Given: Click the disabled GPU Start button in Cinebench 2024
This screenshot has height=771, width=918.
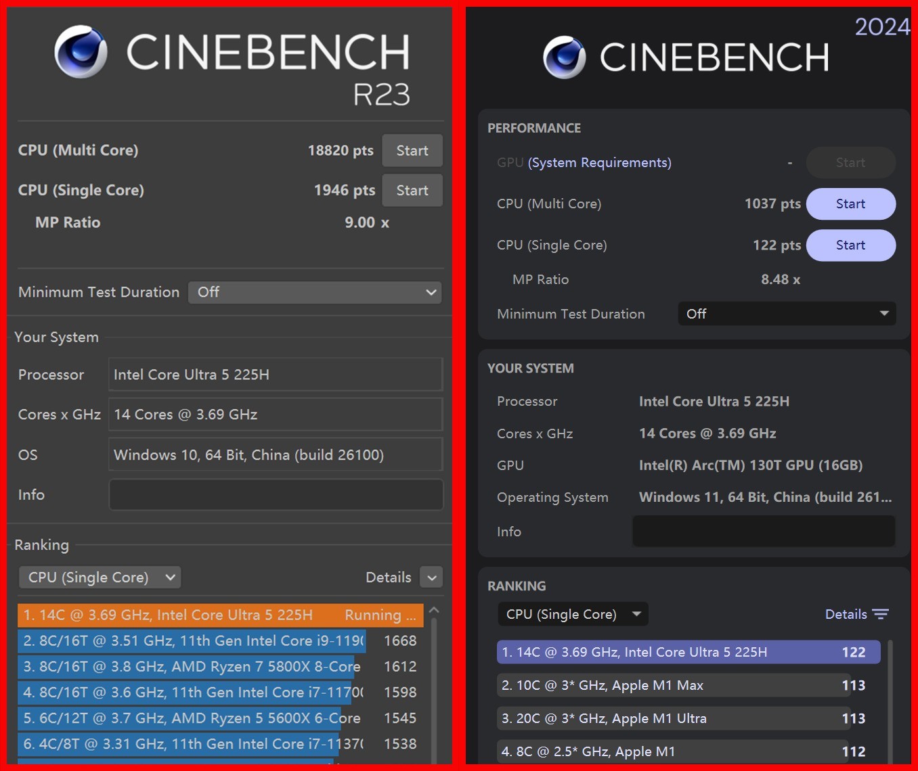Looking at the screenshot, I should (x=851, y=162).
